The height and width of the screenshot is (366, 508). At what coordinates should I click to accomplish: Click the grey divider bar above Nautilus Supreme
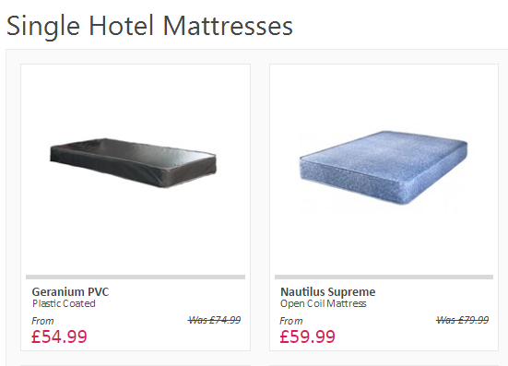384,277
